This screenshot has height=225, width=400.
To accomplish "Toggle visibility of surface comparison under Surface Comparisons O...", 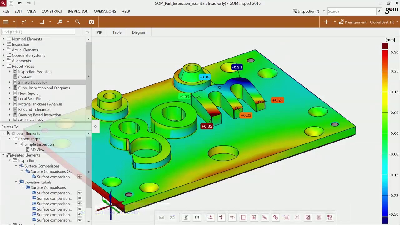I will (x=80, y=177).
